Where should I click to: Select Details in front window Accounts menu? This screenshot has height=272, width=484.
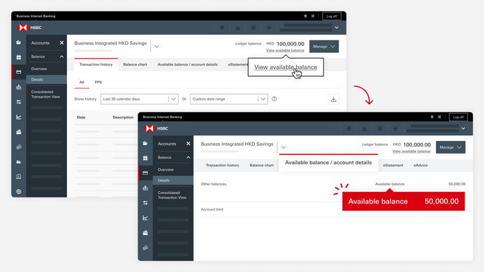(x=173, y=181)
